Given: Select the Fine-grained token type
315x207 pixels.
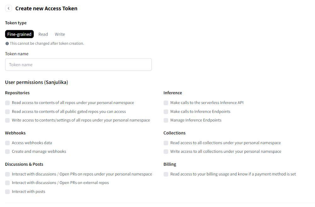Looking at the screenshot, I should (20, 34).
